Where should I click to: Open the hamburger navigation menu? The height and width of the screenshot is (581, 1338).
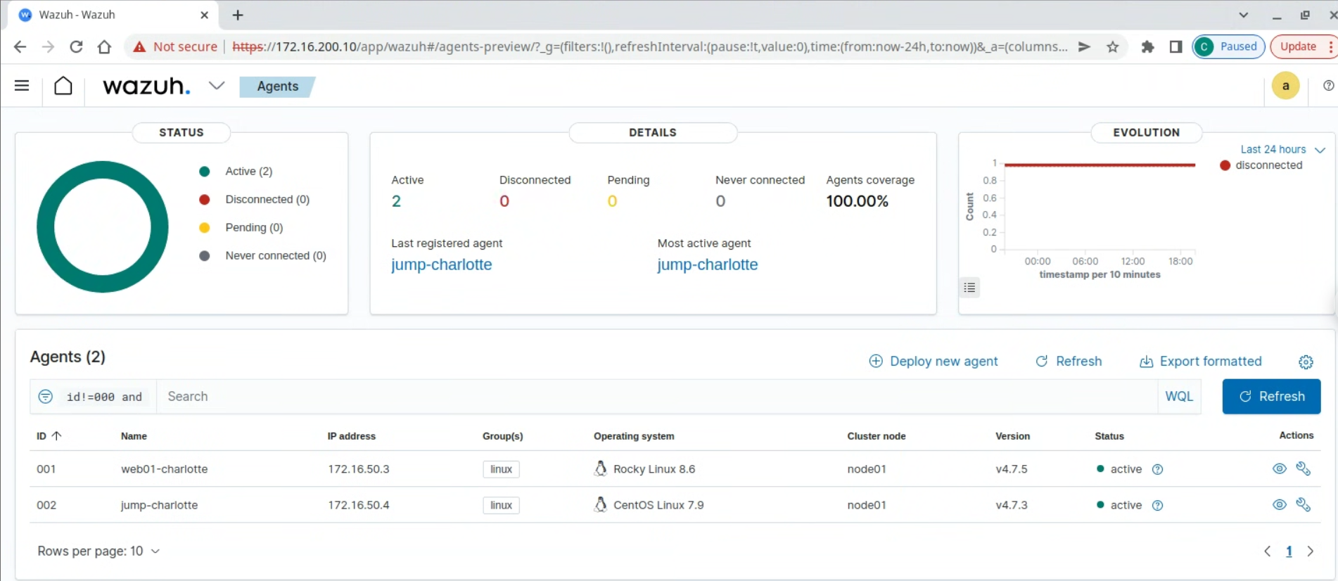coord(22,86)
